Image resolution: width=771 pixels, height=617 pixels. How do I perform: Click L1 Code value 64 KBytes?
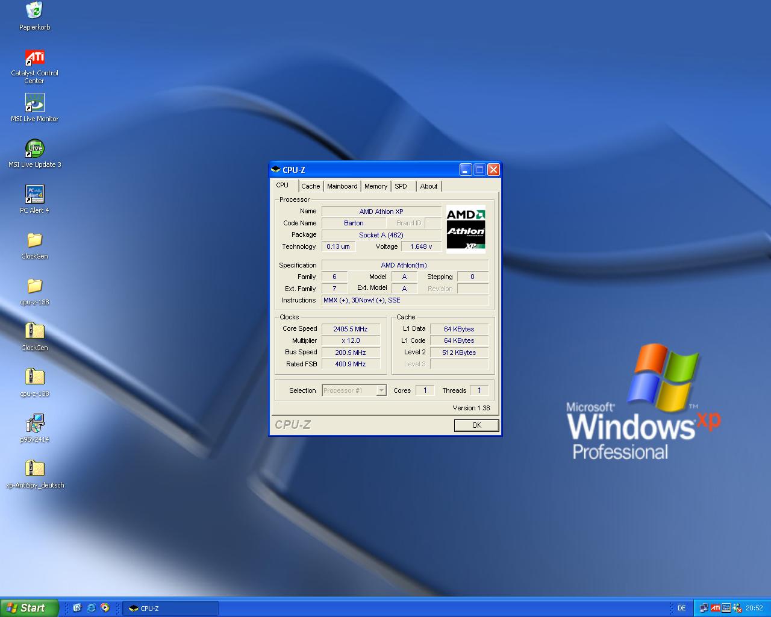pyautogui.click(x=459, y=340)
